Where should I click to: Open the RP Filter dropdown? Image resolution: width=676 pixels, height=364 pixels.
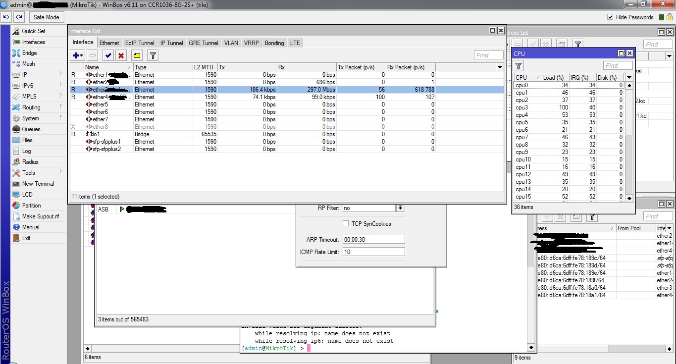tap(400, 208)
